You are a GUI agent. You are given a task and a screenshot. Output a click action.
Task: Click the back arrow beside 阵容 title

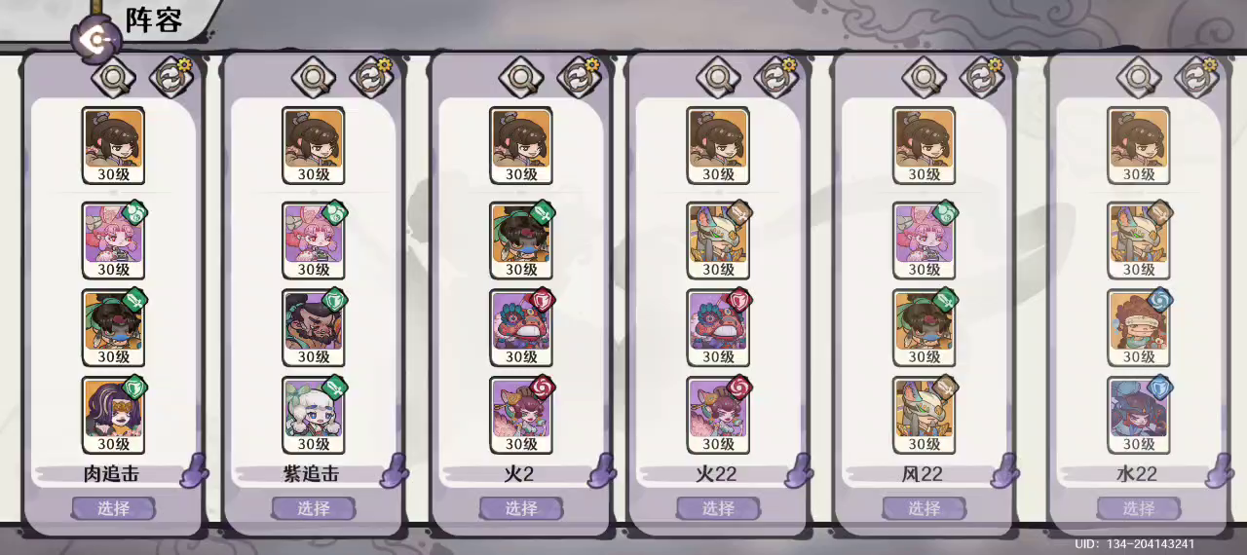pos(97,40)
